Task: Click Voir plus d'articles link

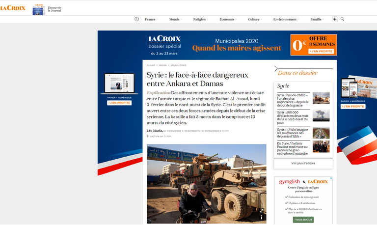Action: click(303, 163)
